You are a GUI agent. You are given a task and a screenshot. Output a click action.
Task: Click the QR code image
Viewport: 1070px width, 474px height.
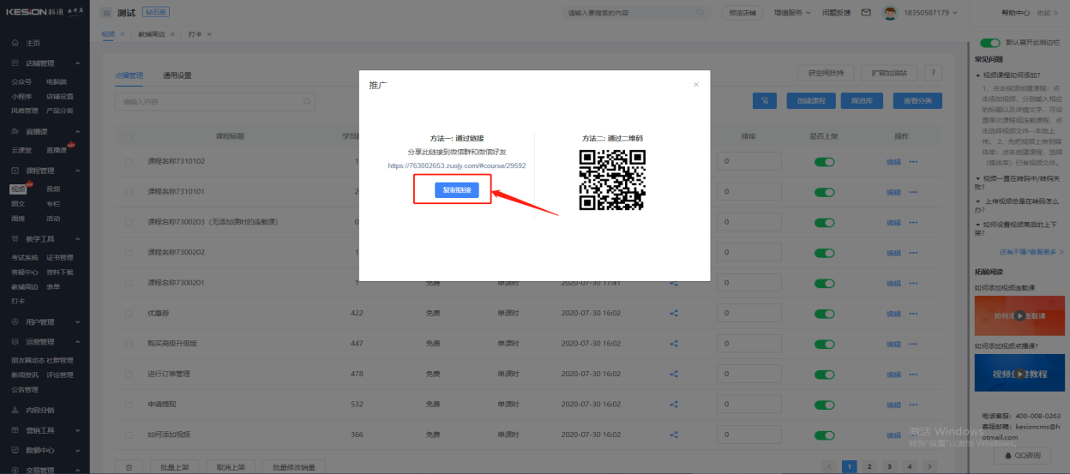click(612, 179)
